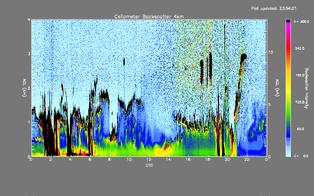Click the "2" tick on the km axis

point(29,88)
